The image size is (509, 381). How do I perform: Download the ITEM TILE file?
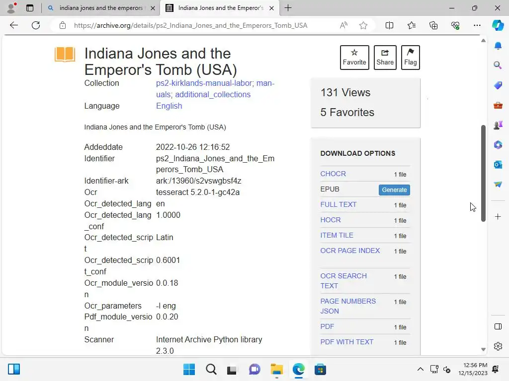click(337, 235)
